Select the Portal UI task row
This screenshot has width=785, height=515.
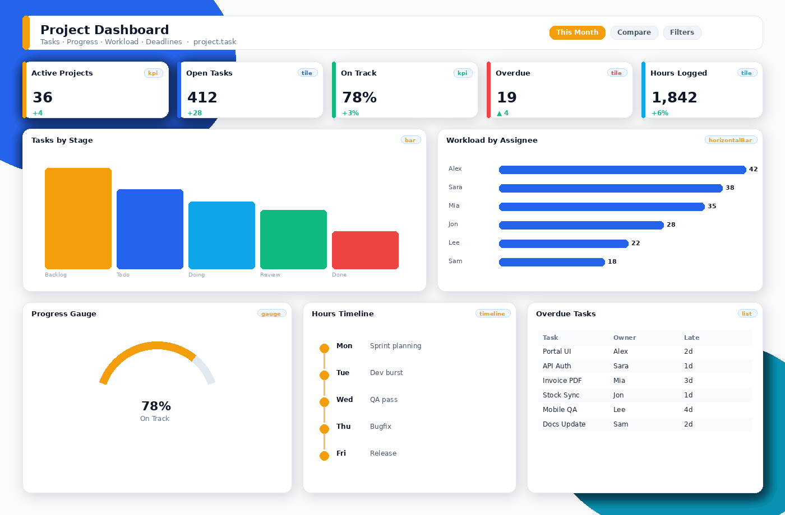point(645,352)
